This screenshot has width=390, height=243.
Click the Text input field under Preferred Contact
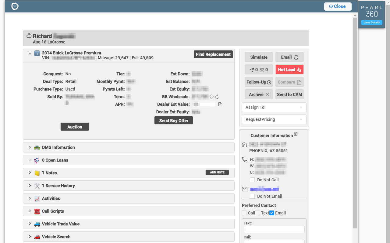coord(274,229)
